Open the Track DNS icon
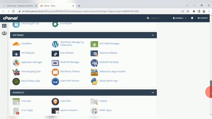Image resolution: width=212 pixels, height=119 pixels. pos(55,101)
